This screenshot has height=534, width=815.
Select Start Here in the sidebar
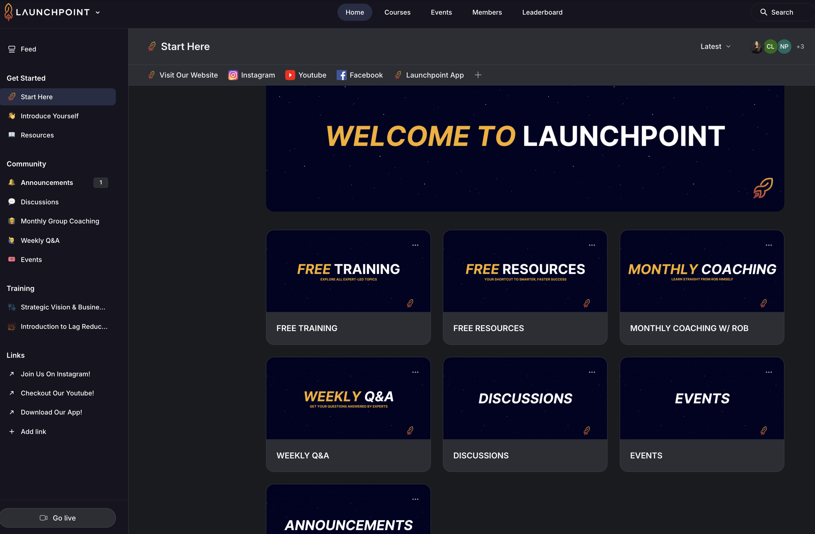click(x=58, y=97)
